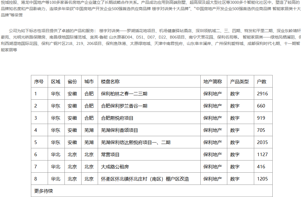Click the 区域 column header
This screenshot has height=197, width=301.
[56, 82]
